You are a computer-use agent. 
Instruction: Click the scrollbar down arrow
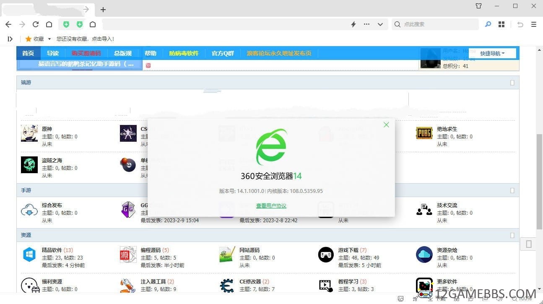(539, 289)
